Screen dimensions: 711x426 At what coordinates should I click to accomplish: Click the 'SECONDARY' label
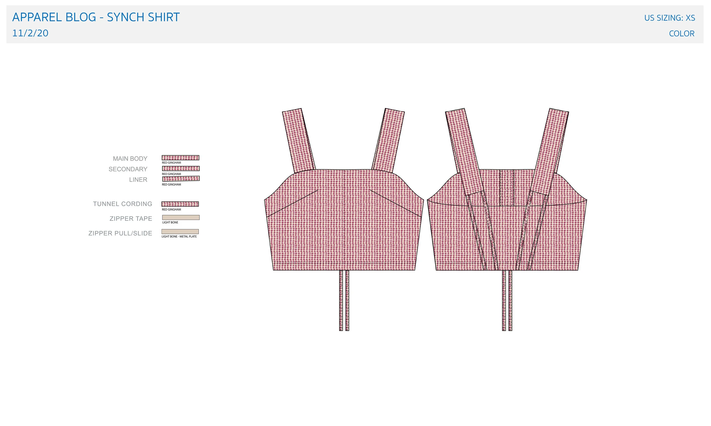128,169
